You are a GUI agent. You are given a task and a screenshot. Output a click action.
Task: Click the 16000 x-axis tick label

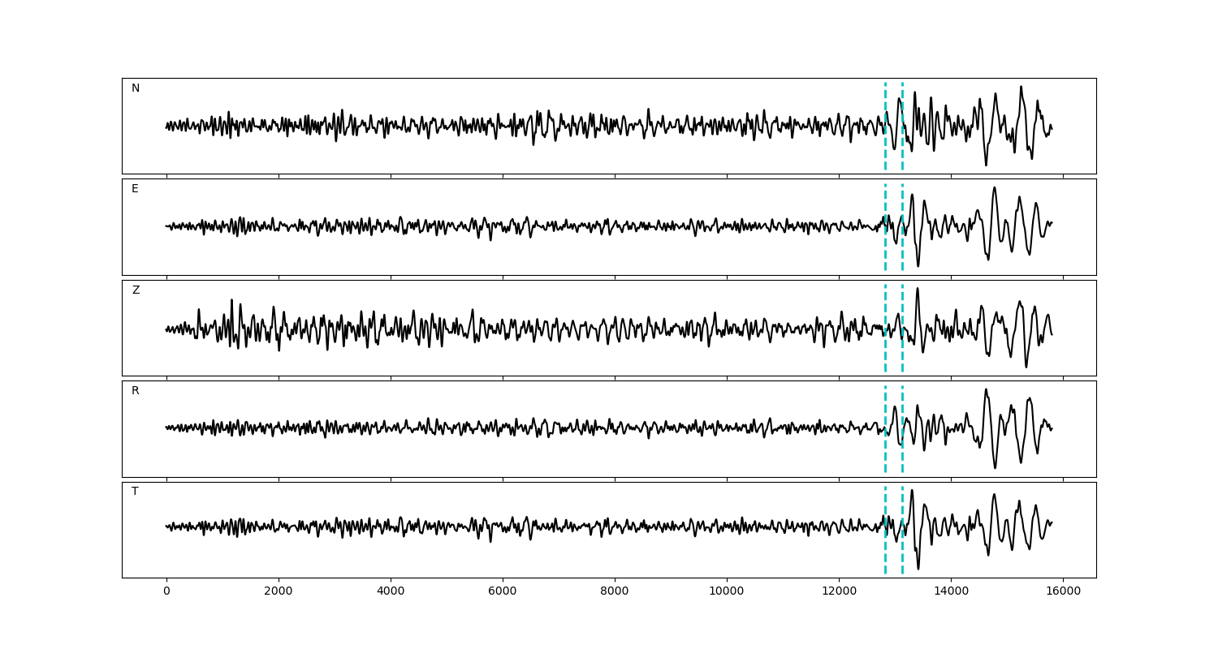[1063, 592]
